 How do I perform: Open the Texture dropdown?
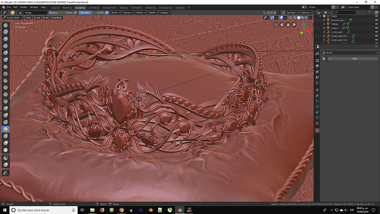pyautogui.click(x=128, y=13)
